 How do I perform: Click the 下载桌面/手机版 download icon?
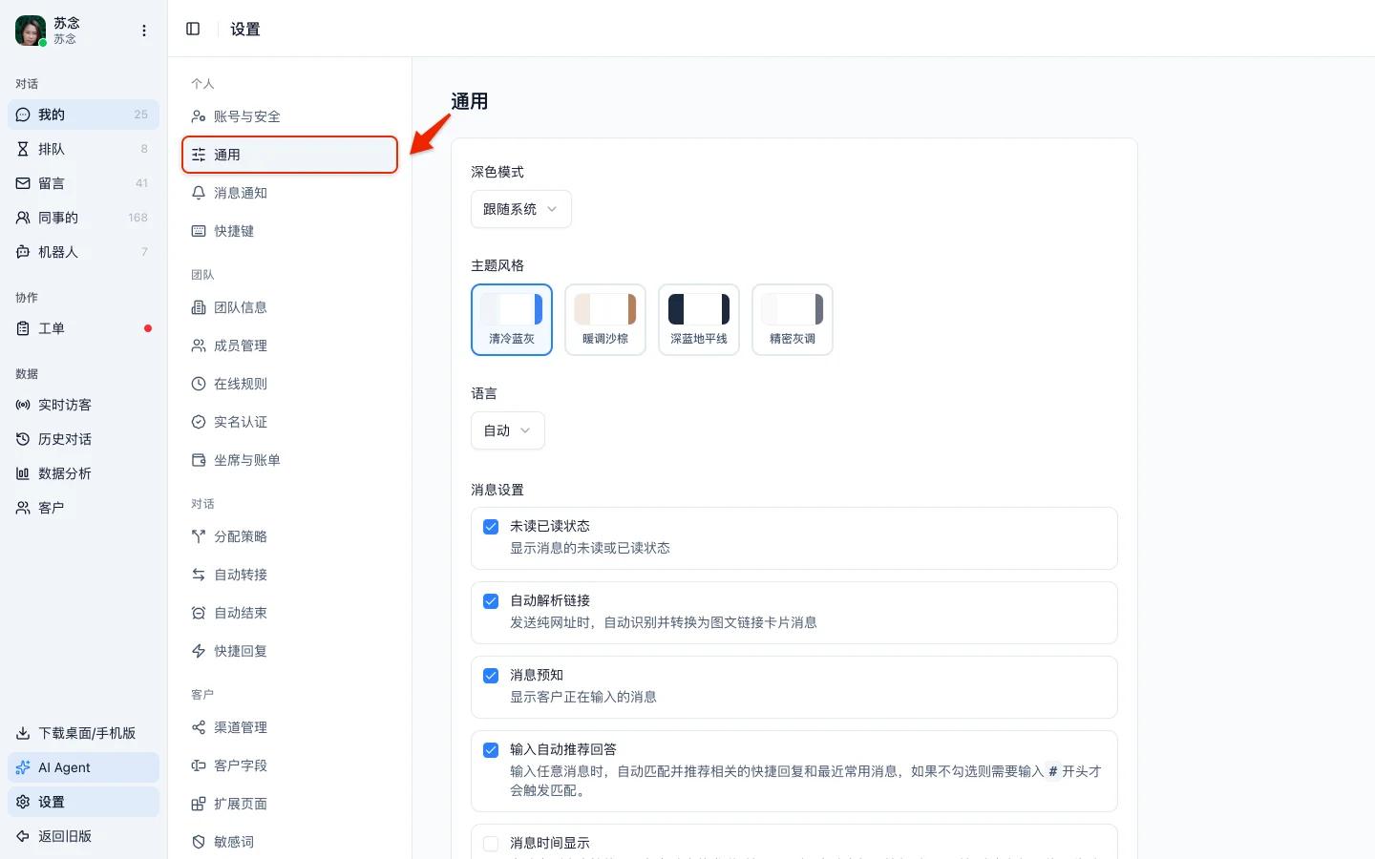(x=23, y=733)
